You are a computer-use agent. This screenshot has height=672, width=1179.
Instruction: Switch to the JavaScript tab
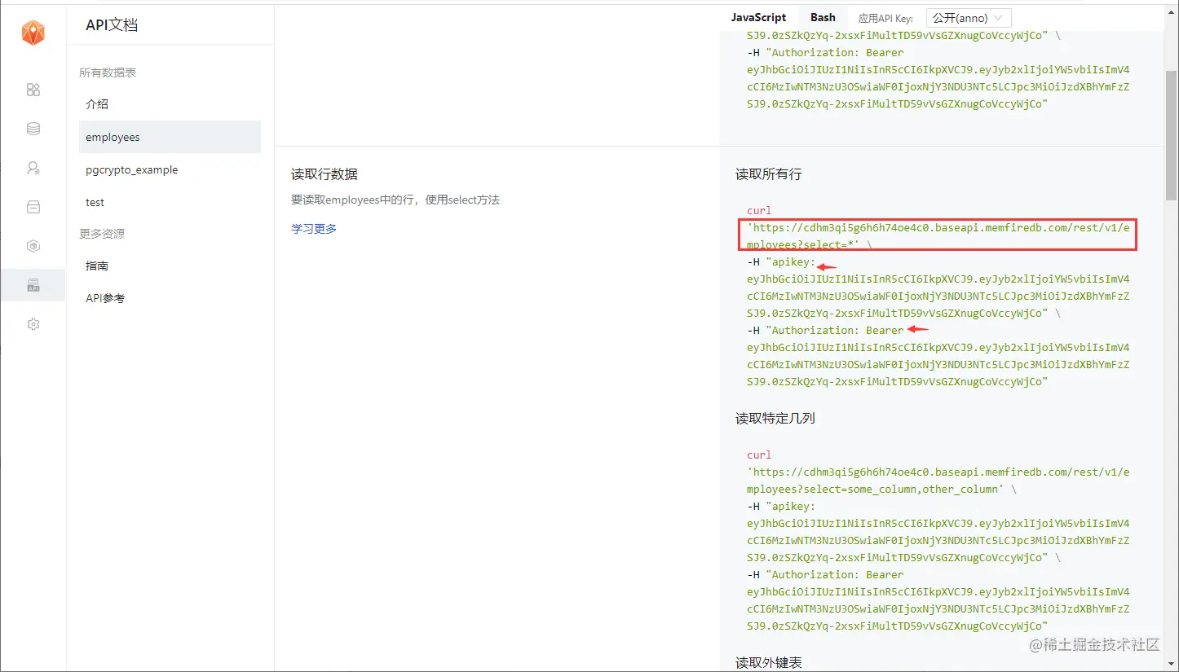(x=758, y=17)
